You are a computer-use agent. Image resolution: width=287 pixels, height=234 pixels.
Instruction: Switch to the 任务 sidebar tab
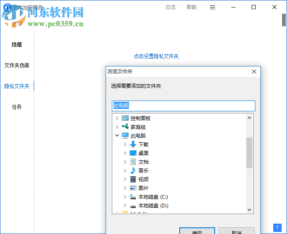[x=17, y=107]
